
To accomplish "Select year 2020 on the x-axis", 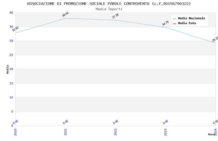I will point(15,132).
